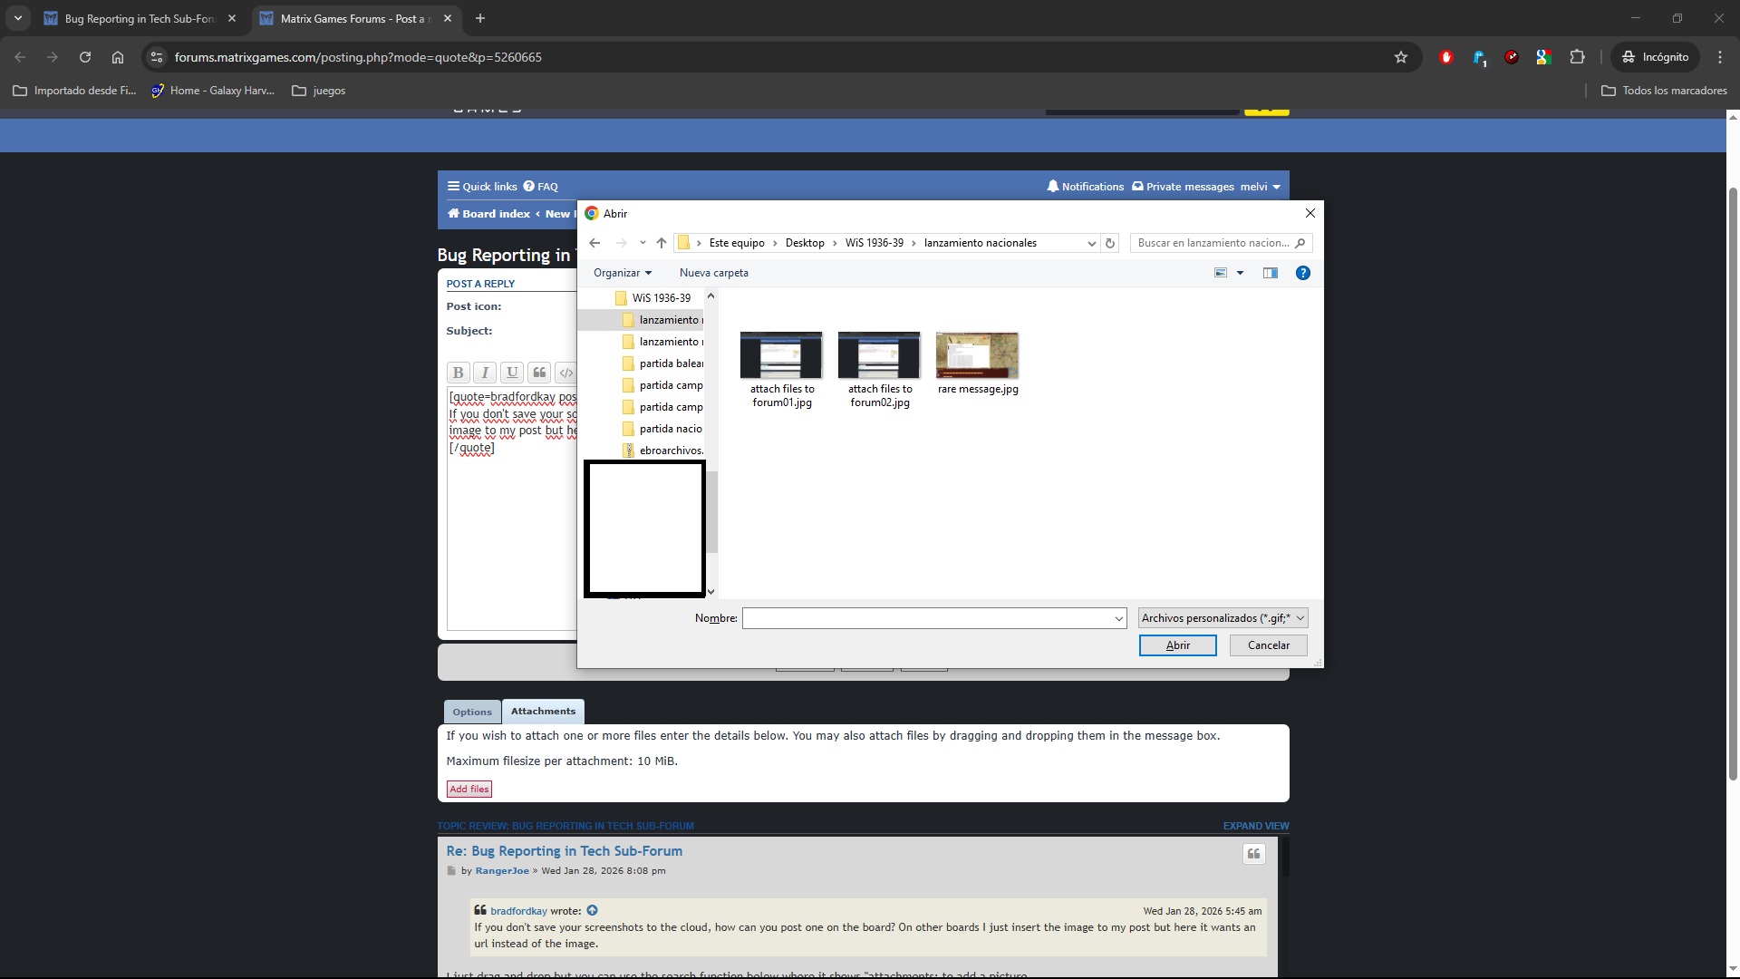Click the Notifications bell icon
Screen dimensions: 1740x979
click(1052, 186)
